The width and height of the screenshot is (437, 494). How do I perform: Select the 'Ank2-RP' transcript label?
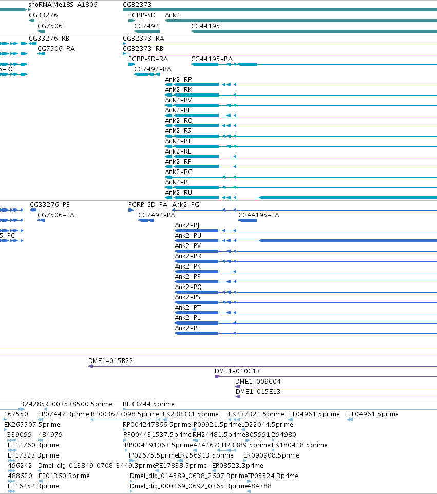point(178,110)
